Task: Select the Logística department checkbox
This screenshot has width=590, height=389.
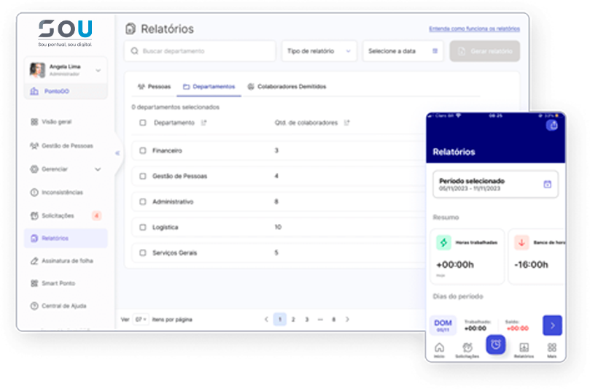Action: pyautogui.click(x=143, y=227)
